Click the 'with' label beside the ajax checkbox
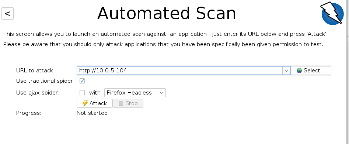The height and width of the screenshot is (144, 349). tap(95, 93)
